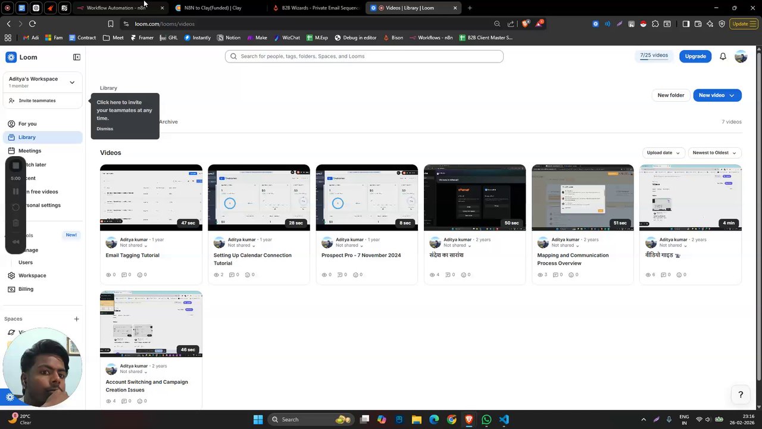
Task: Open the 50 sec video thumbnail
Action: (x=474, y=197)
